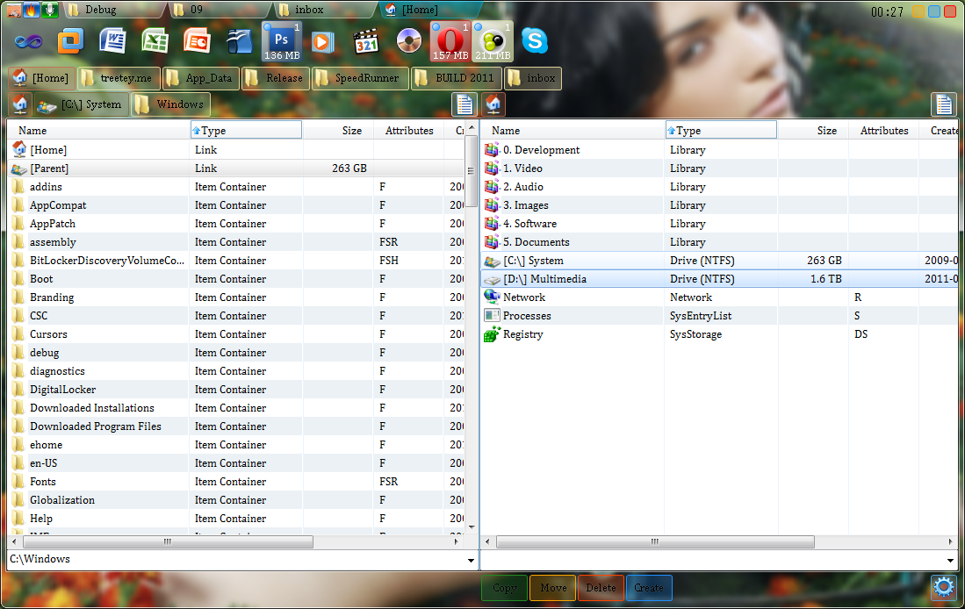The image size is (965, 609).
Task: Click the Excel launcher icon
Action: tap(155, 40)
